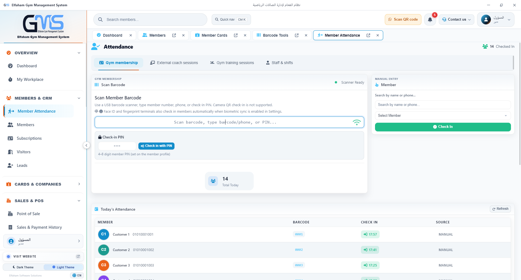Select the Member Cards tab
The width and height of the screenshot is (521, 280).
(214, 35)
